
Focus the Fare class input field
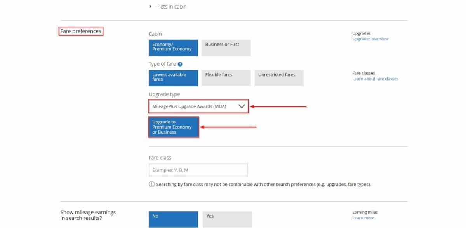(x=198, y=170)
